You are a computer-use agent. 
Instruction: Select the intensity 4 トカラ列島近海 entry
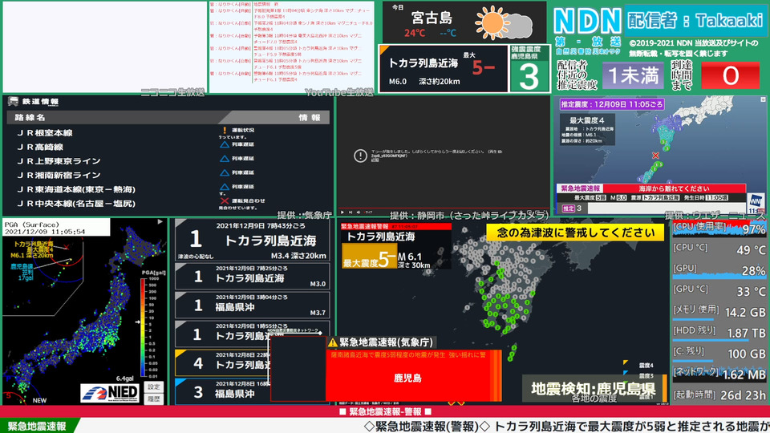[222, 363]
